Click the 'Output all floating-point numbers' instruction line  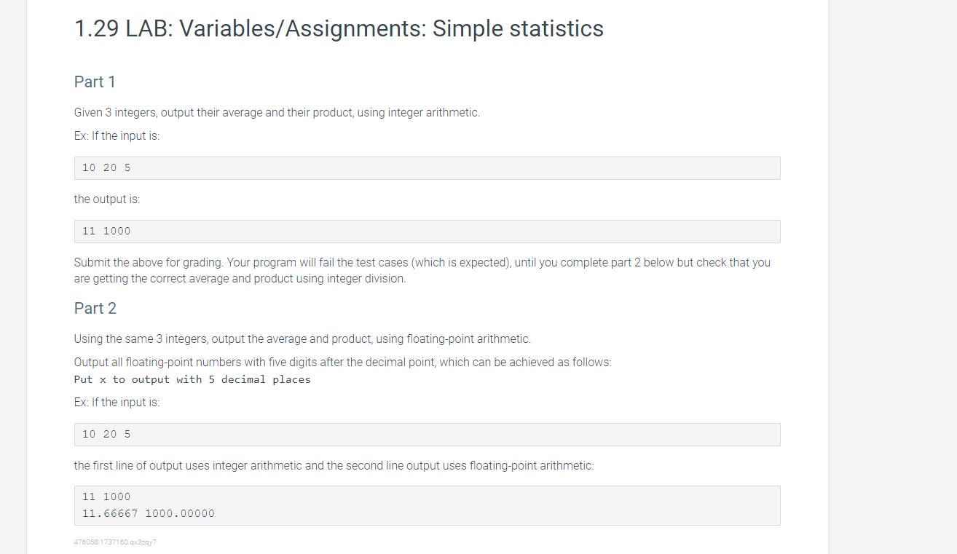(342, 363)
